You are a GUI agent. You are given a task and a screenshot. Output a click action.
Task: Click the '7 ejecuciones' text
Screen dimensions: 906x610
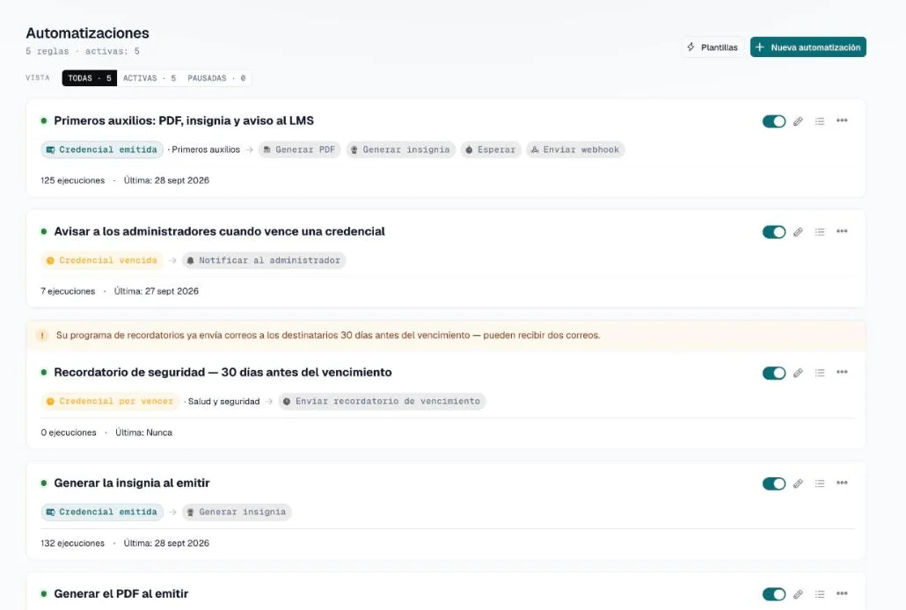pos(68,291)
